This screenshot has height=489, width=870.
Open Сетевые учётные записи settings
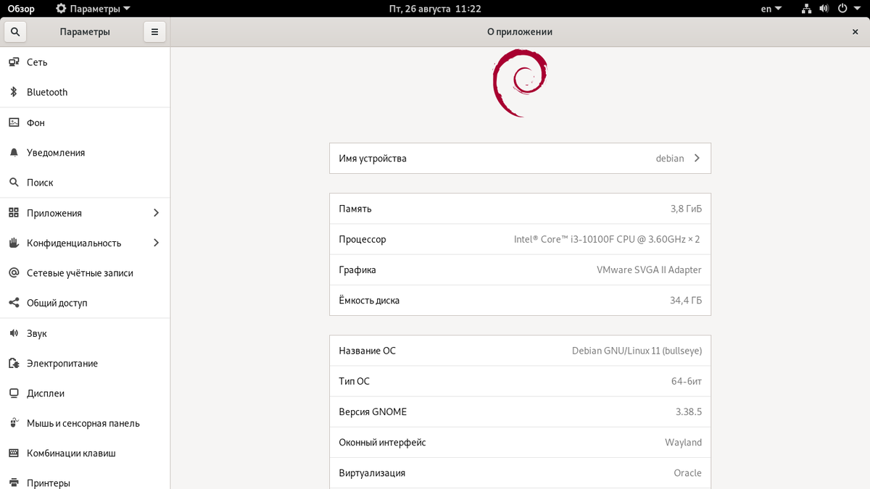(x=85, y=273)
